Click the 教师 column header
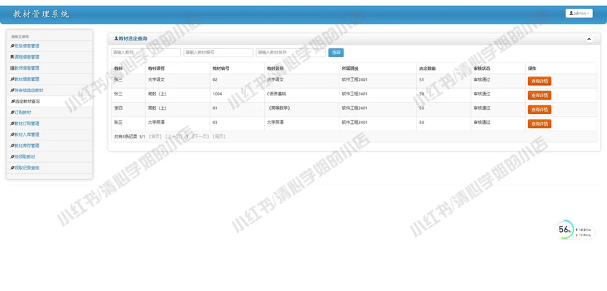This screenshot has width=607, height=291. (118, 69)
